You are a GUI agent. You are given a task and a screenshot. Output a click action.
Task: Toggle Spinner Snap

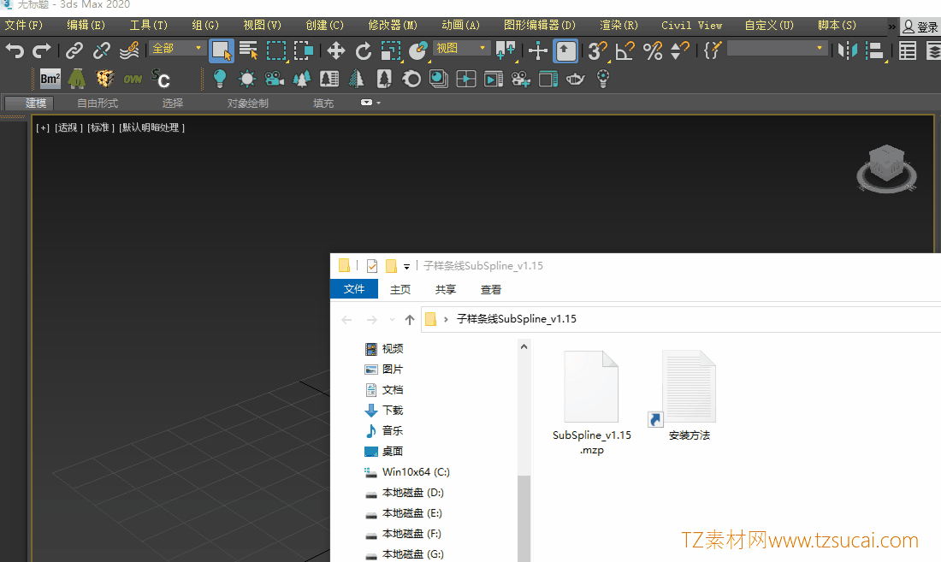coord(679,50)
